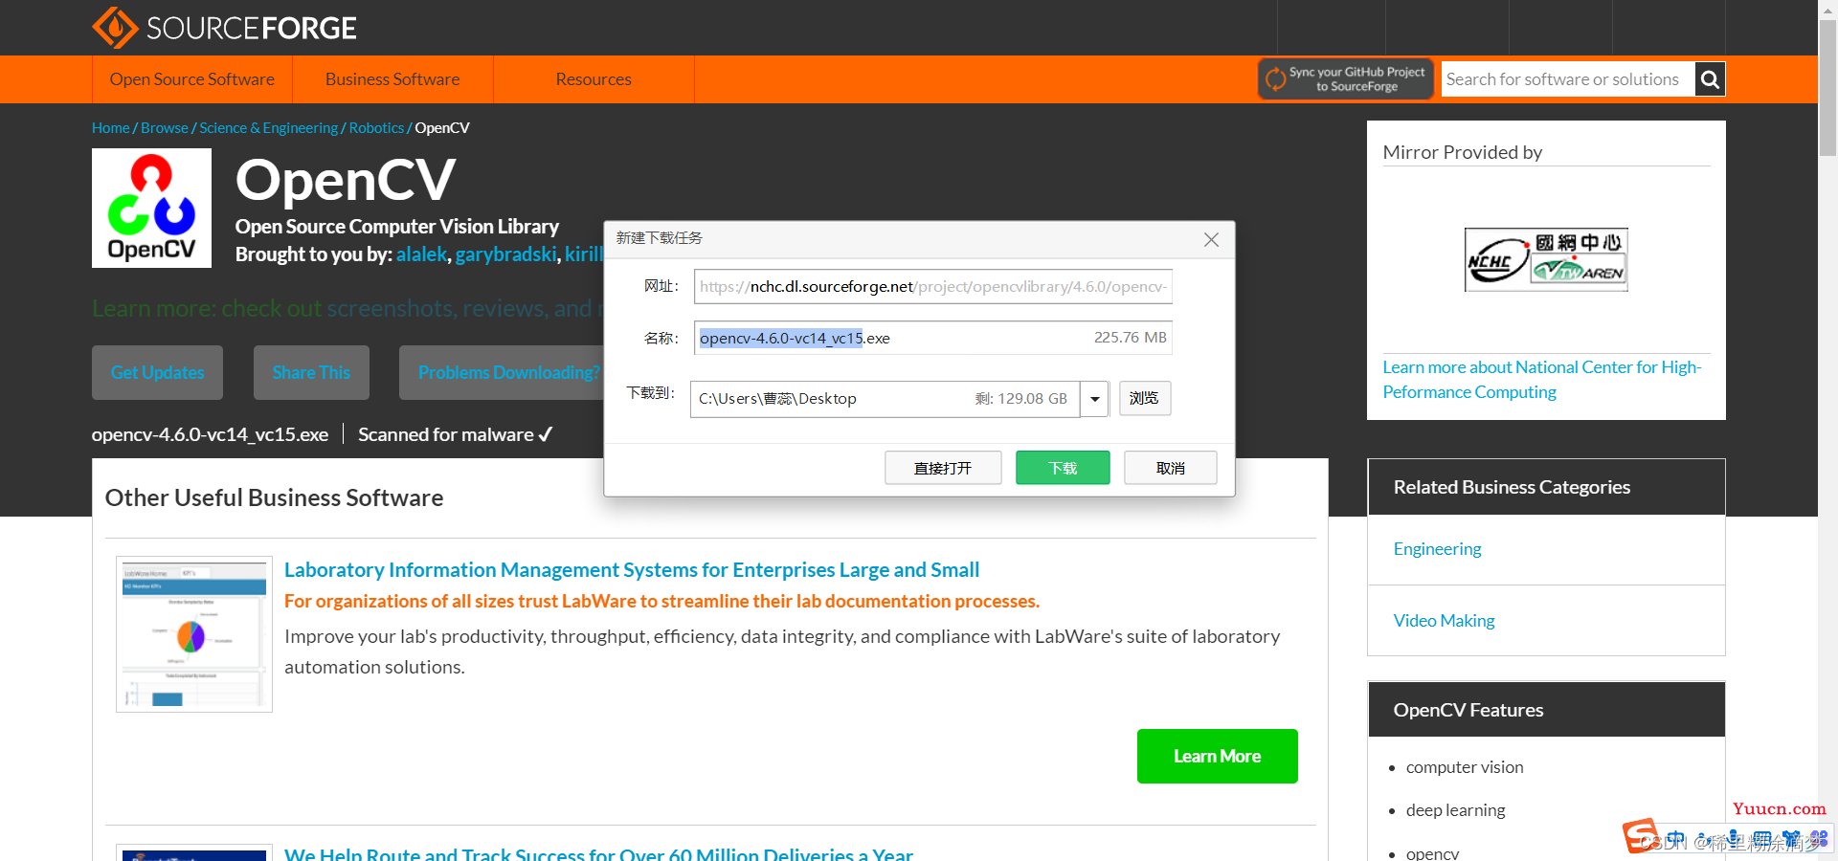This screenshot has width=1838, height=861.
Task: Open the Video Making category link
Action: [1444, 621]
